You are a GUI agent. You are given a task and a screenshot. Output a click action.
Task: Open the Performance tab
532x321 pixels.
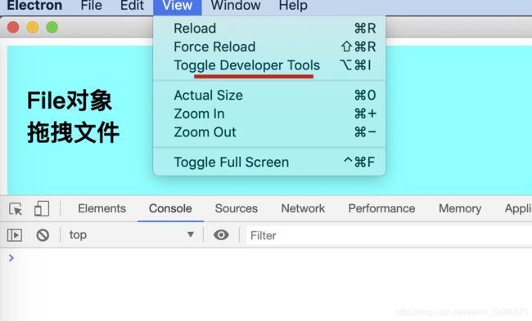pos(381,208)
